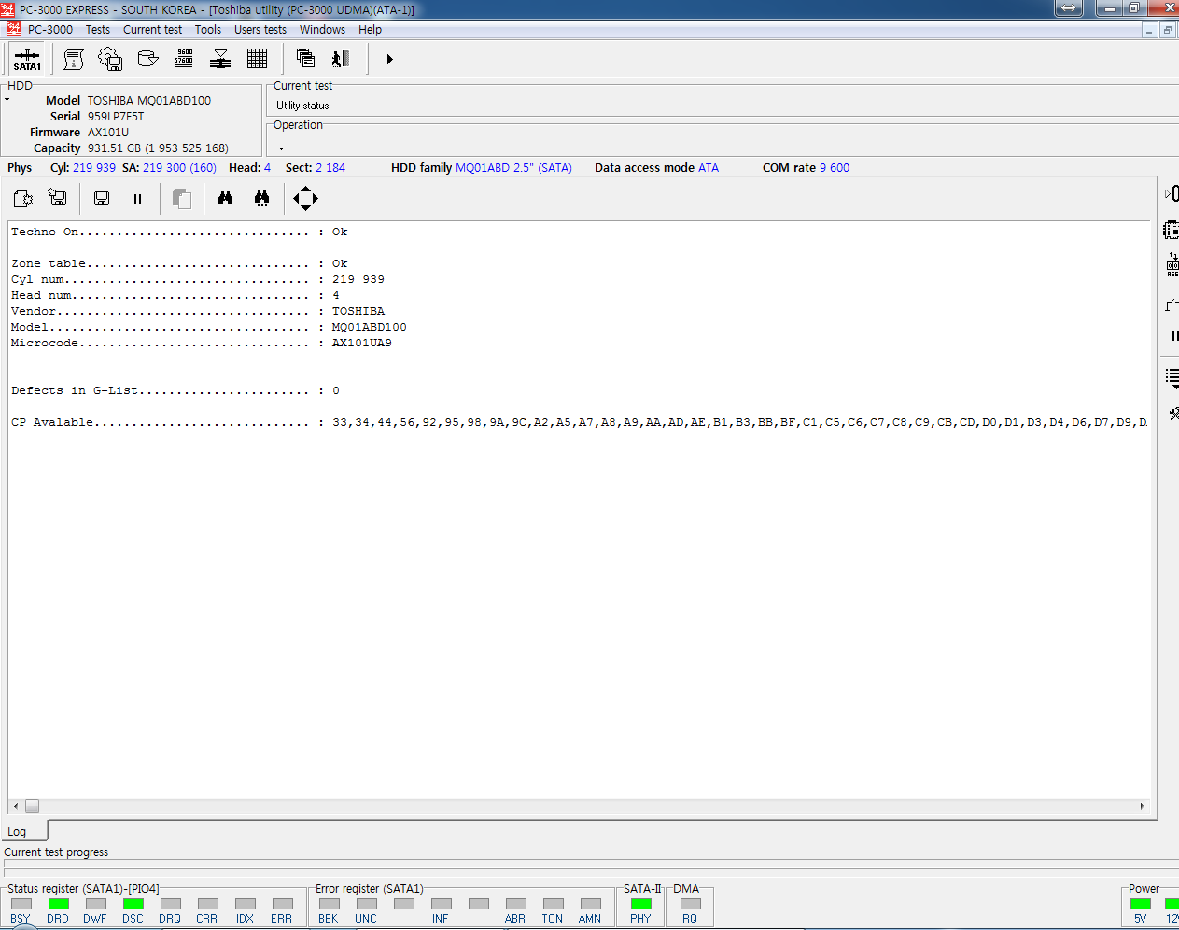Click the INF error register indicator
1179x930 pixels.
(x=441, y=904)
